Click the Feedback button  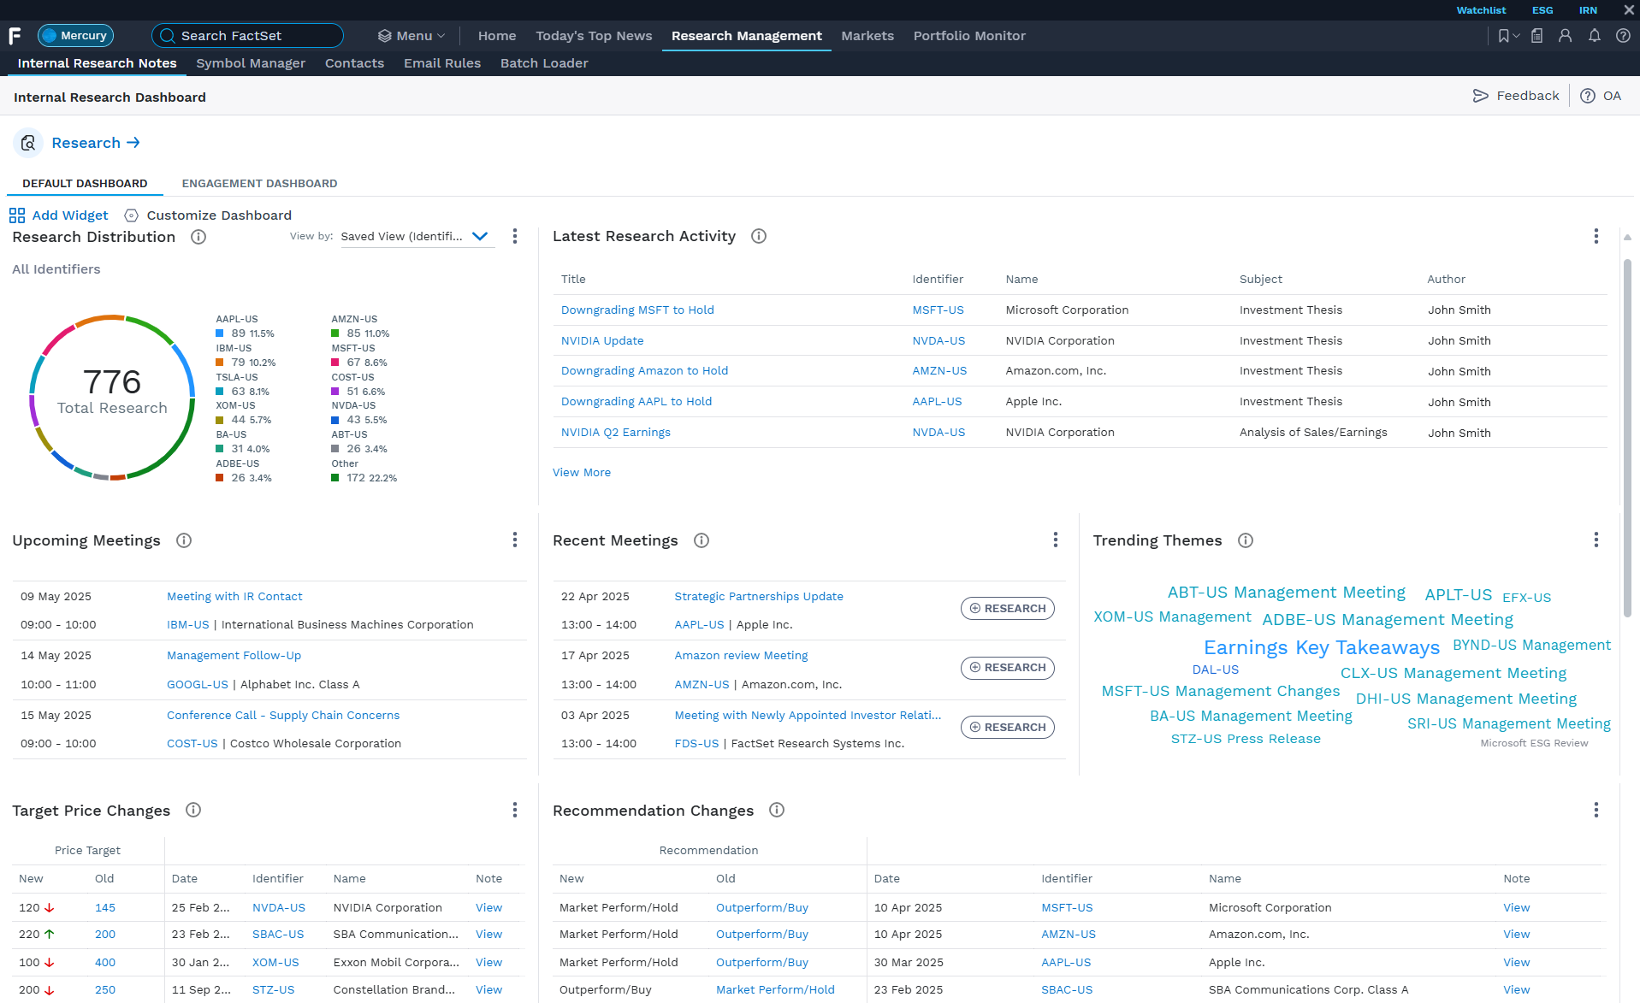click(1516, 96)
